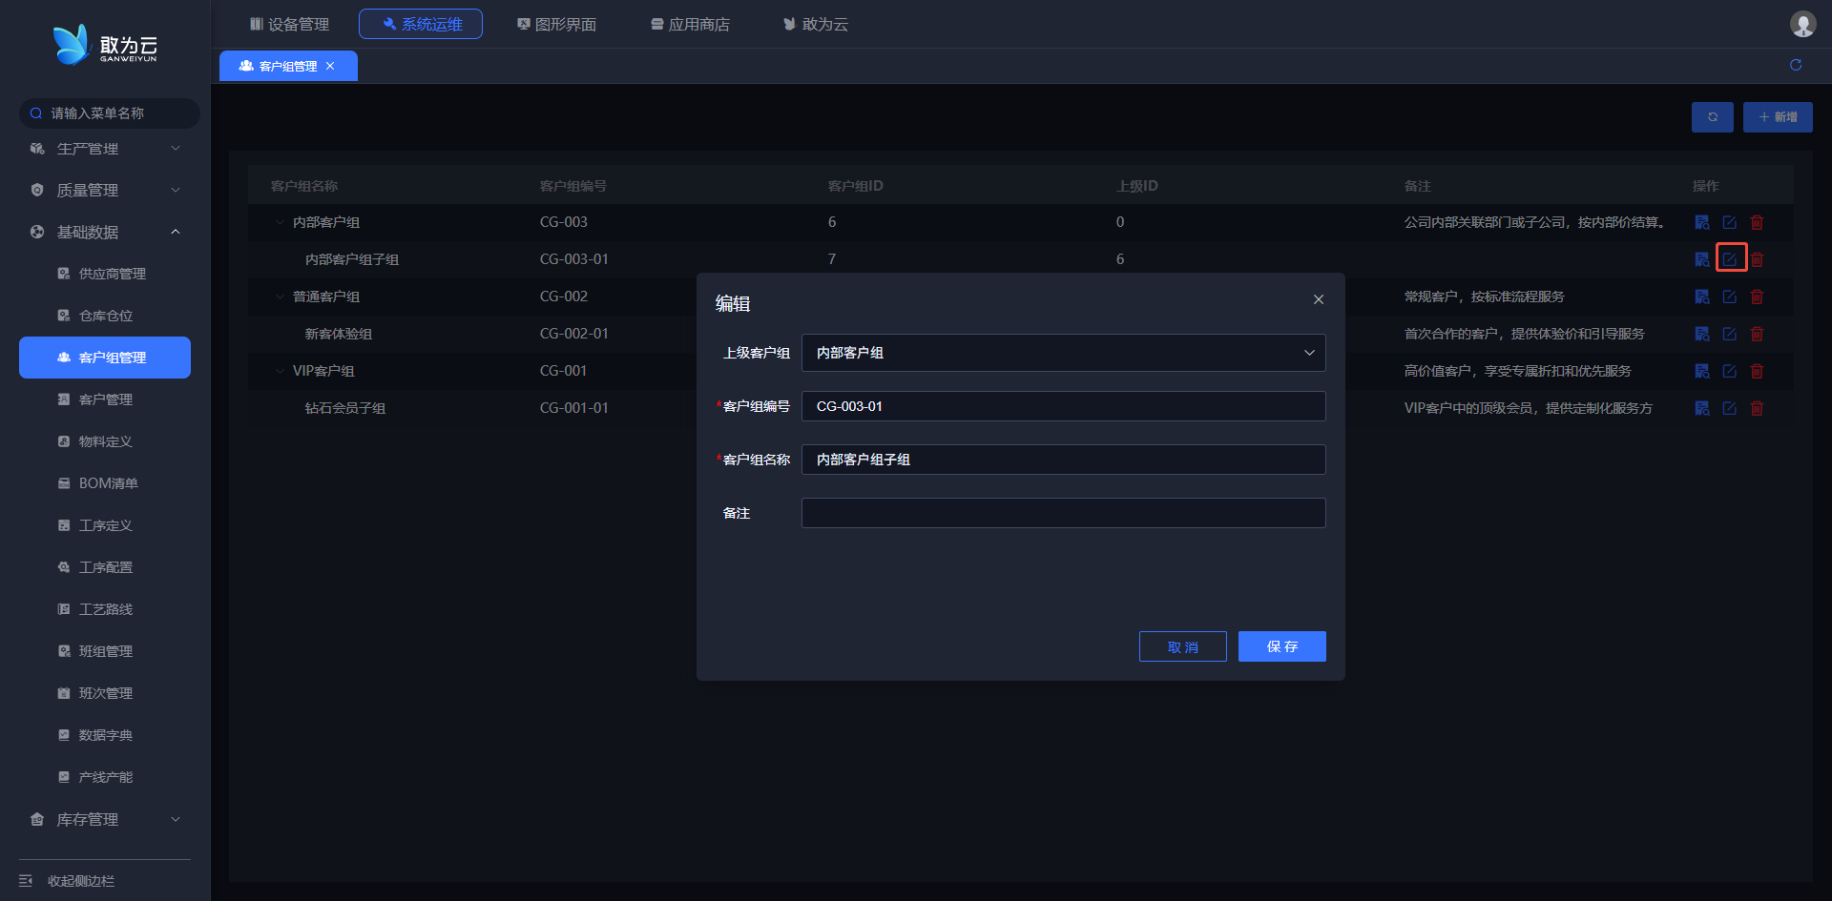Open the 上级客户组 dropdown

coord(1063,353)
